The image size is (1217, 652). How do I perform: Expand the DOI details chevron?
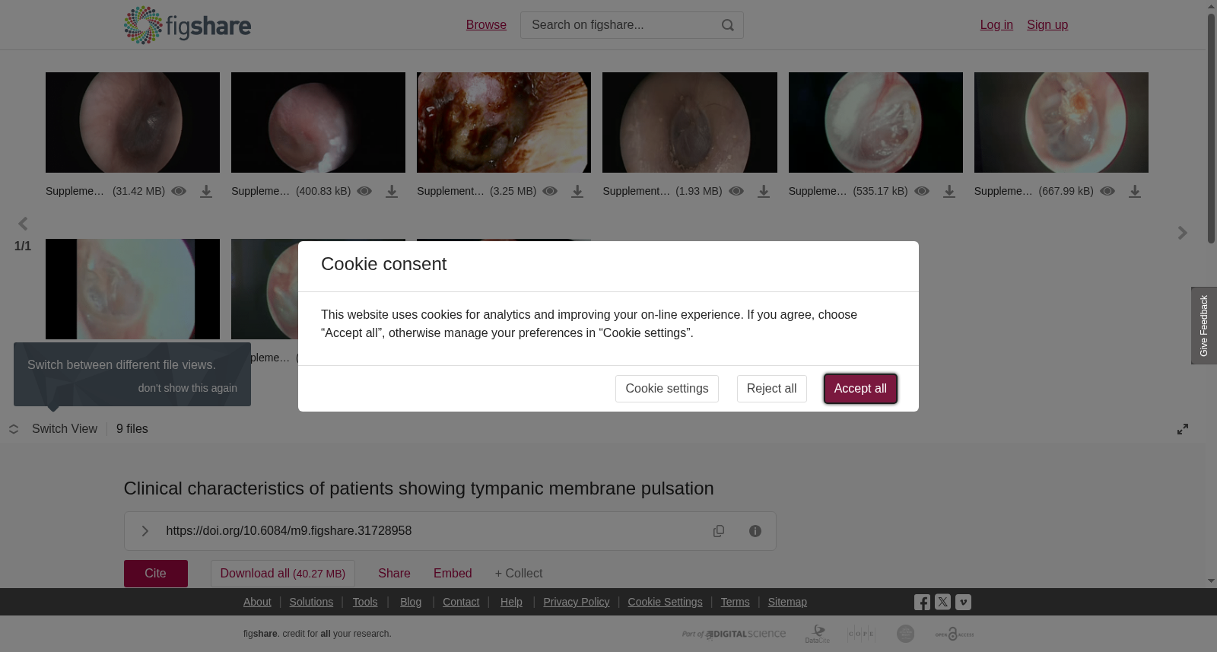145,531
